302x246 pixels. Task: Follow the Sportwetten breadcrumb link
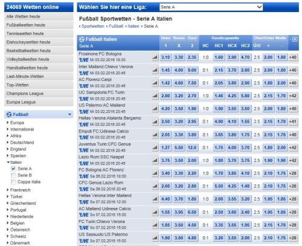93,26
